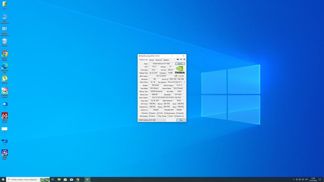Switch to the Advanced tab

158,60
